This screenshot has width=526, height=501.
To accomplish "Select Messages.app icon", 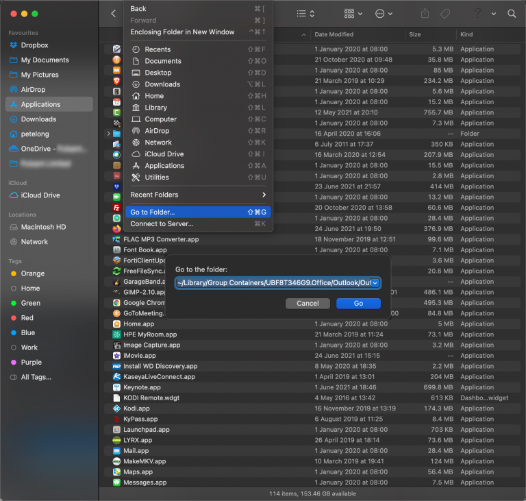I will (116, 482).
